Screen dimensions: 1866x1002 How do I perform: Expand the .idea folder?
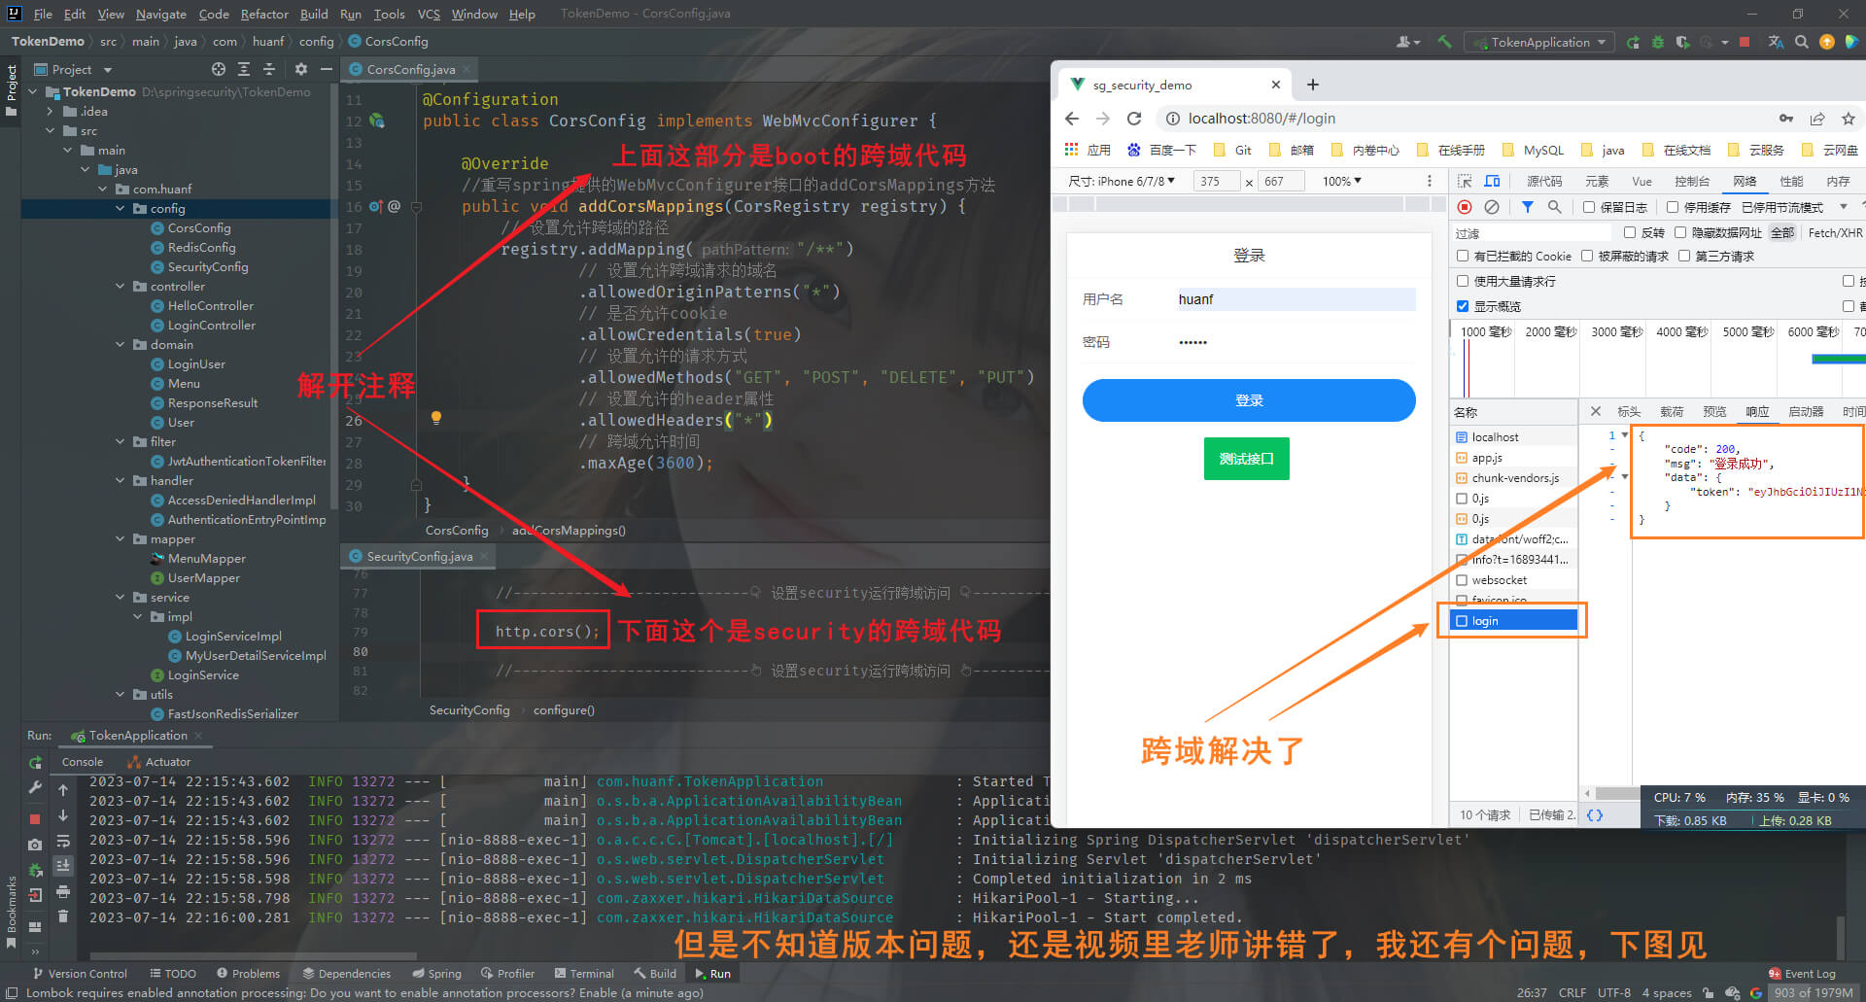51,111
